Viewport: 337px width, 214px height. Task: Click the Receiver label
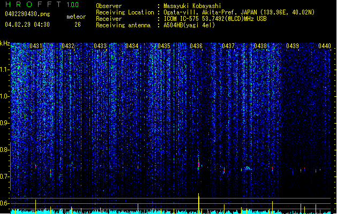pos(109,19)
